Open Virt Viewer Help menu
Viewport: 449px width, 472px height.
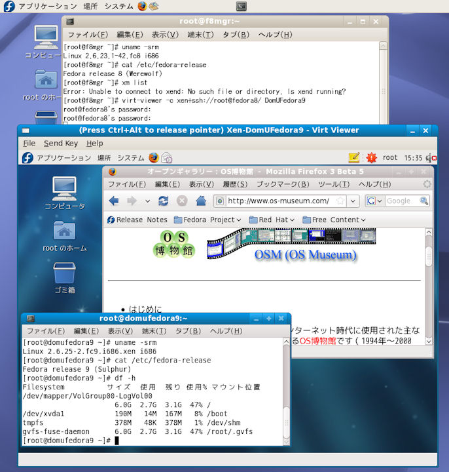pos(95,144)
